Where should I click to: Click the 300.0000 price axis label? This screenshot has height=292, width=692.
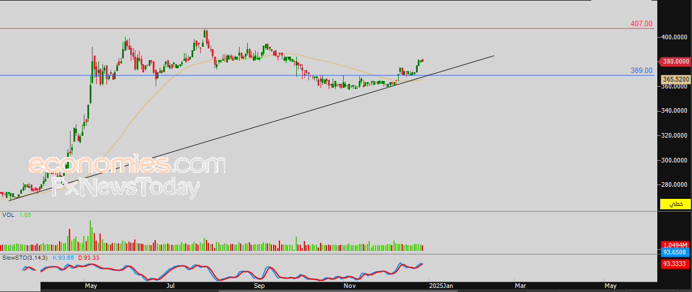(x=675, y=160)
